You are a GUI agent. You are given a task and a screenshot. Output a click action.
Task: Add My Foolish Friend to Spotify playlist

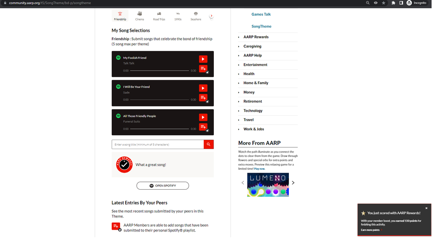[203, 68]
